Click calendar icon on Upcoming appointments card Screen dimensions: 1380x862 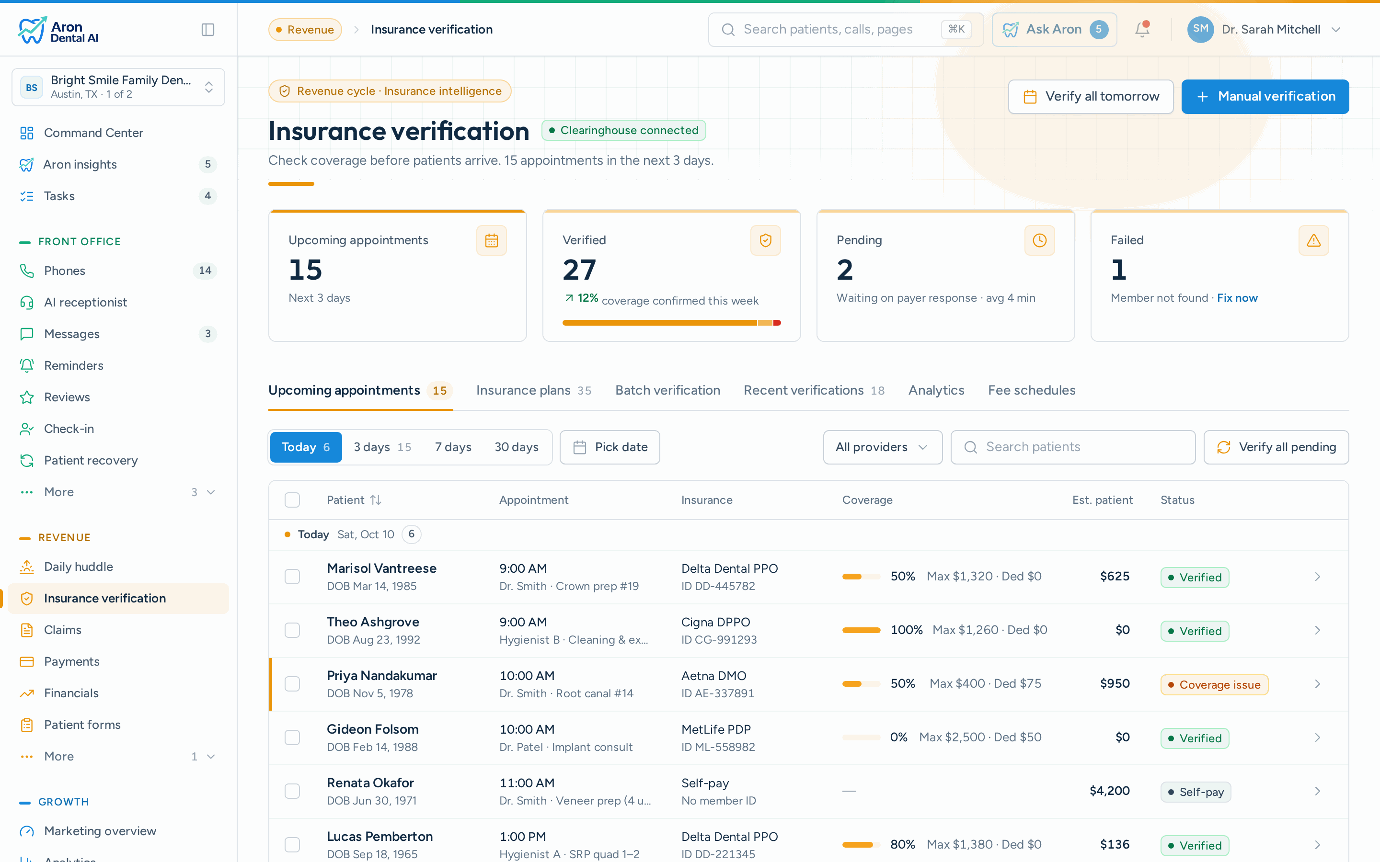[x=492, y=240]
